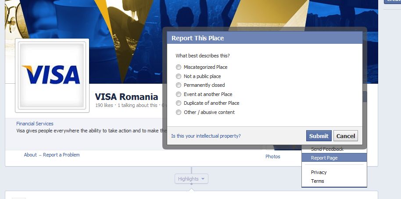Choose the Not a public place option
The image size is (401, 199).
[179, 76]
